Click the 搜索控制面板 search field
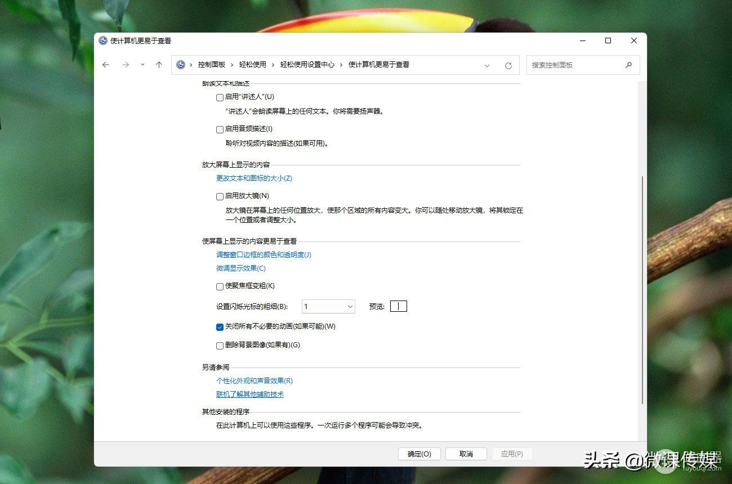The width and height of the screenshot is (732, 484). [574, 65]
